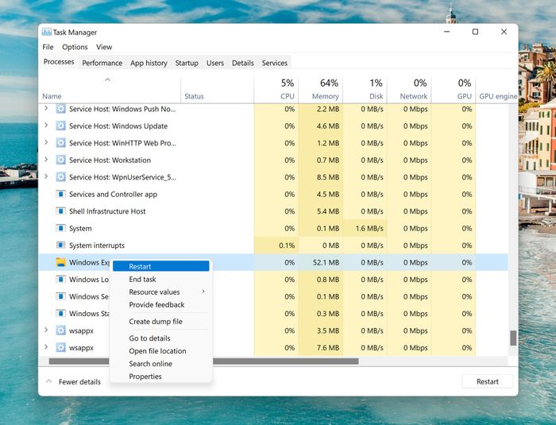Open the File menu
This screenshot has width=556, height=425.
pos(48,47)
